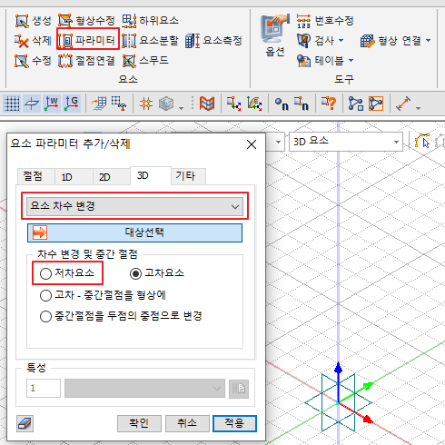This screenshot has height=445, width=445.
Task: Toggle the grid display toolbar icon
Action: pos(12,104)
